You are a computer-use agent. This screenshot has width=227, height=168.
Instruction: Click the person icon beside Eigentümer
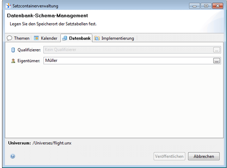(13, 61)
